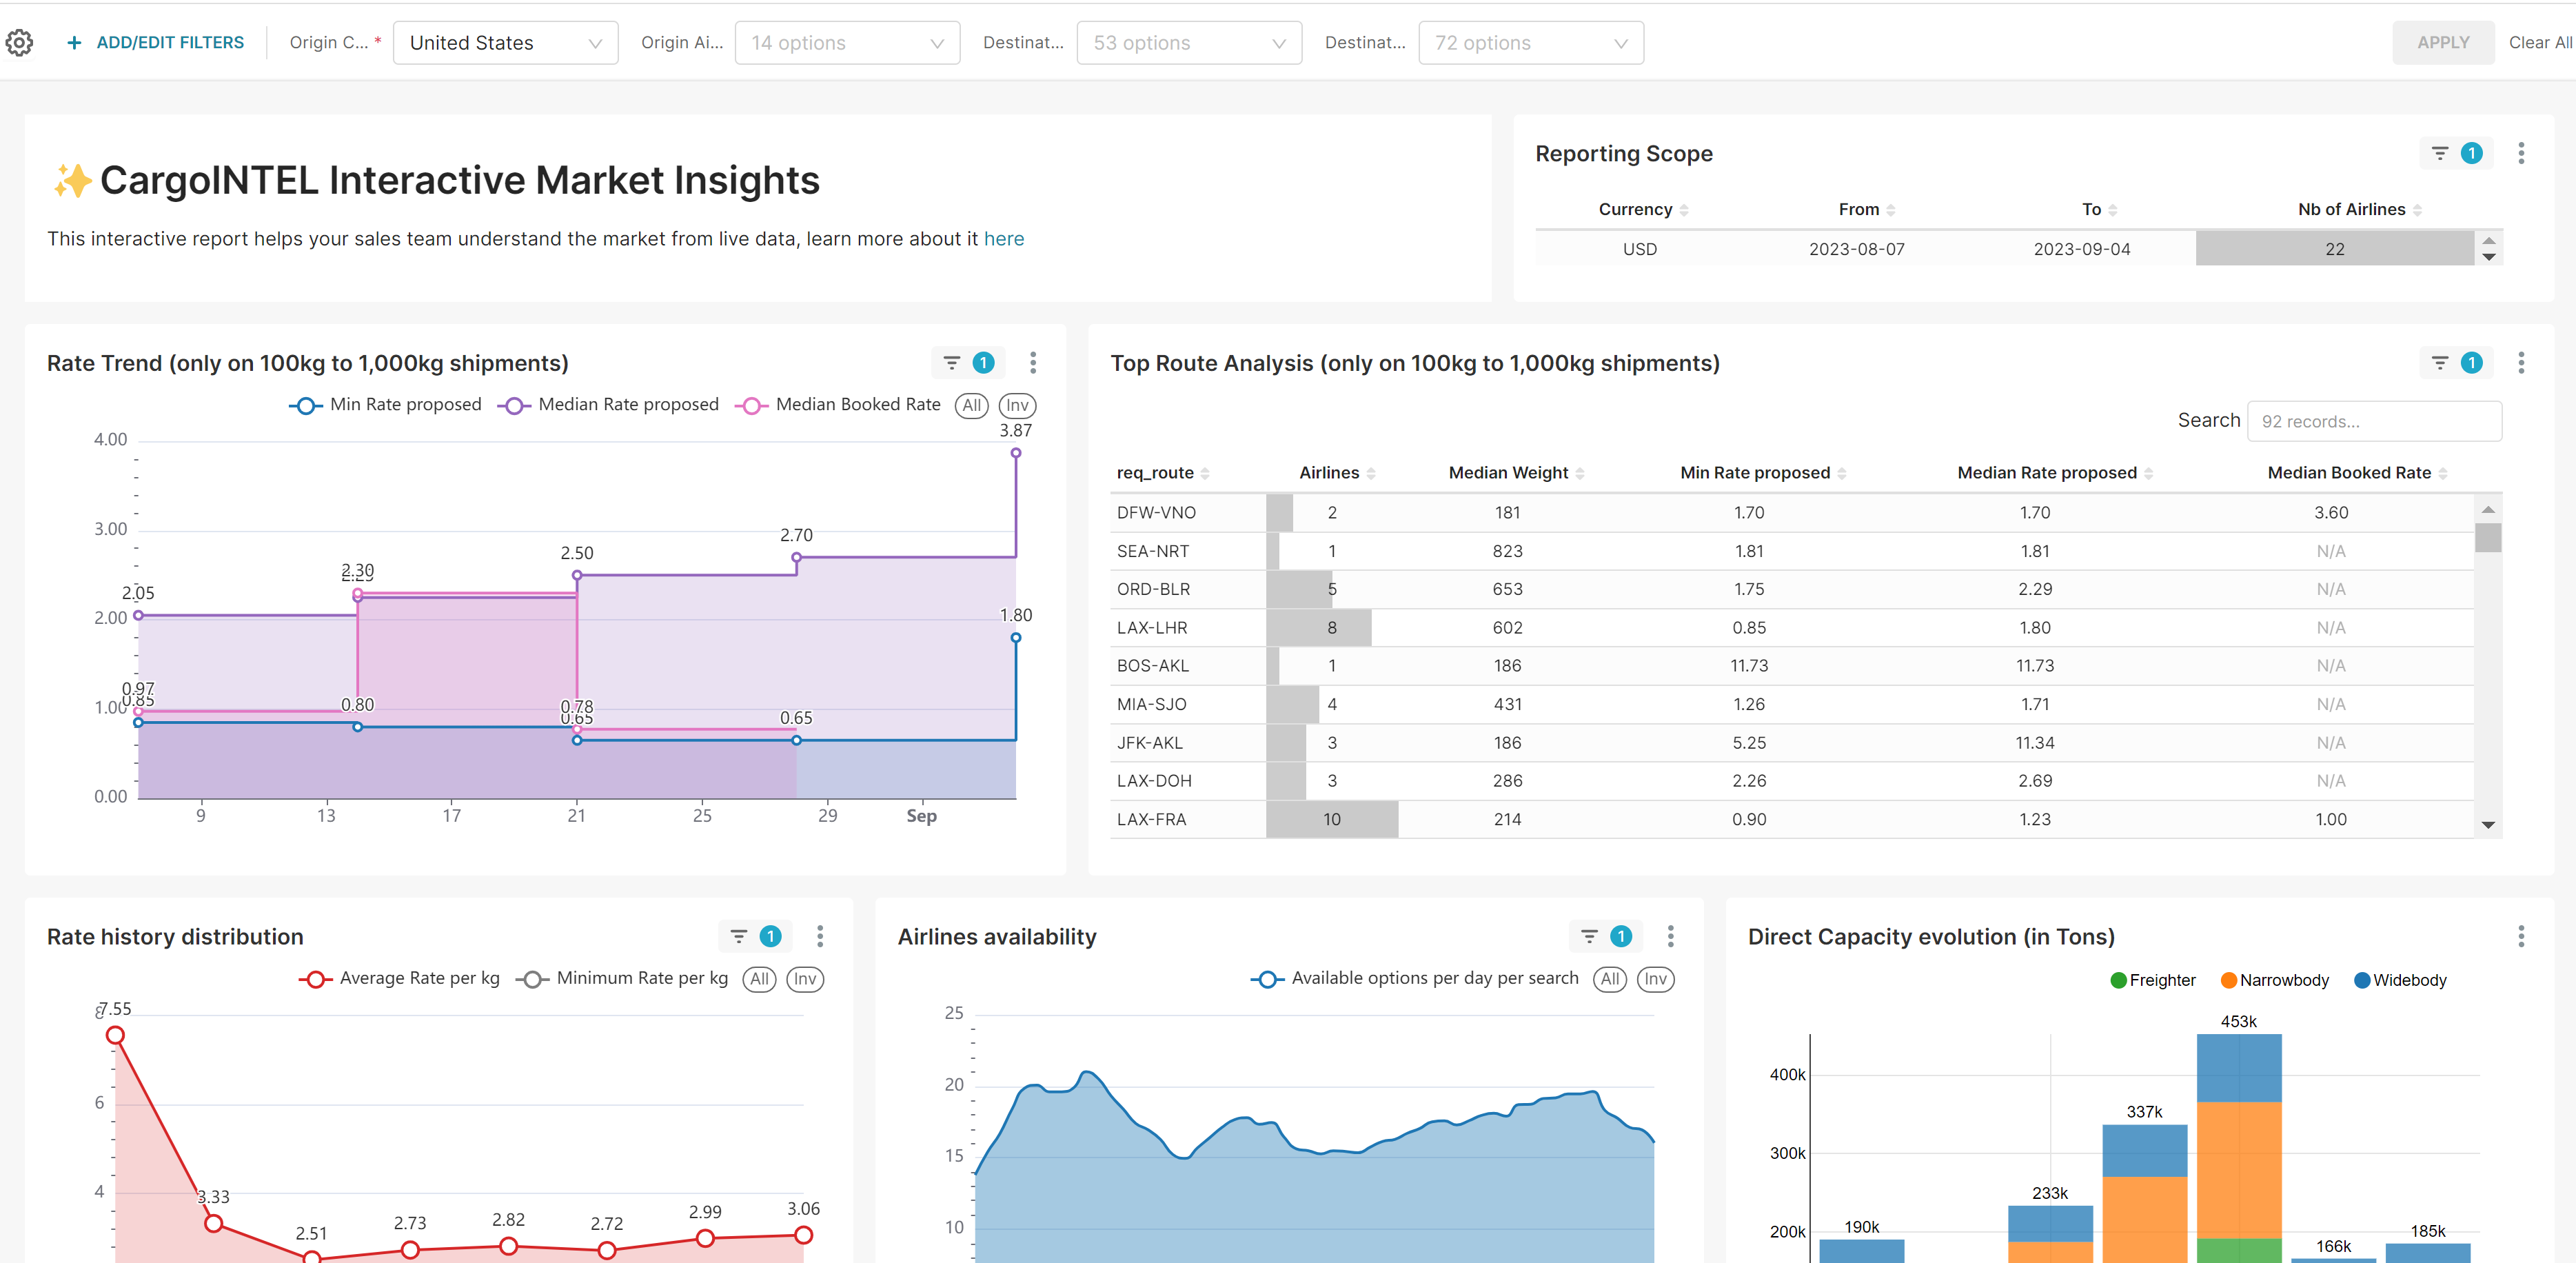
Task: Open the dashboard settings gear icon
Action: pos(20,42)
